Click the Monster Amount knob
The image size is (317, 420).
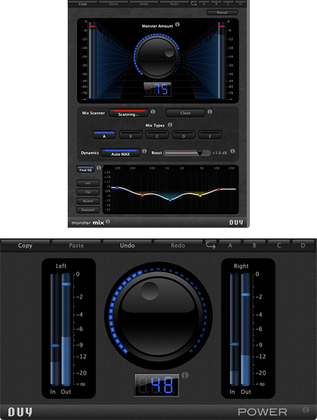point(158,56)
